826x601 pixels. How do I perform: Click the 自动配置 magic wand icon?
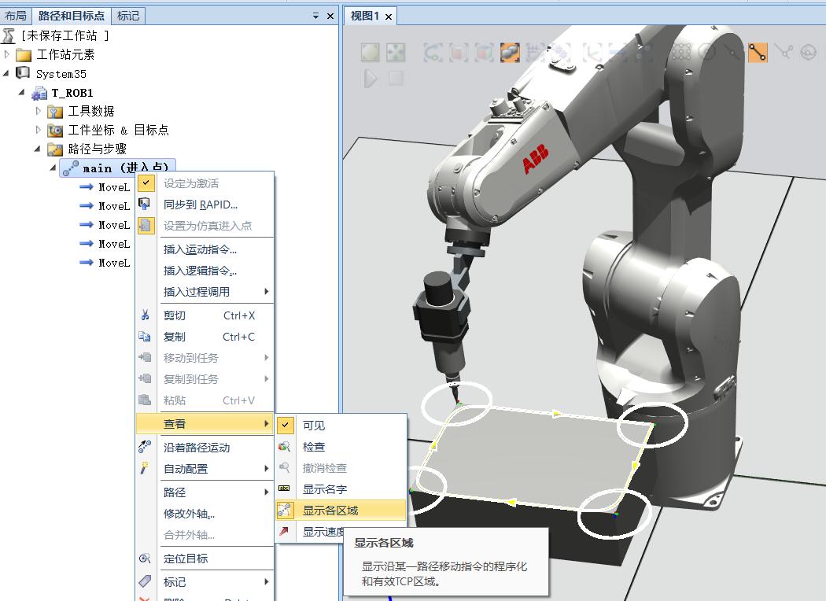146,468
